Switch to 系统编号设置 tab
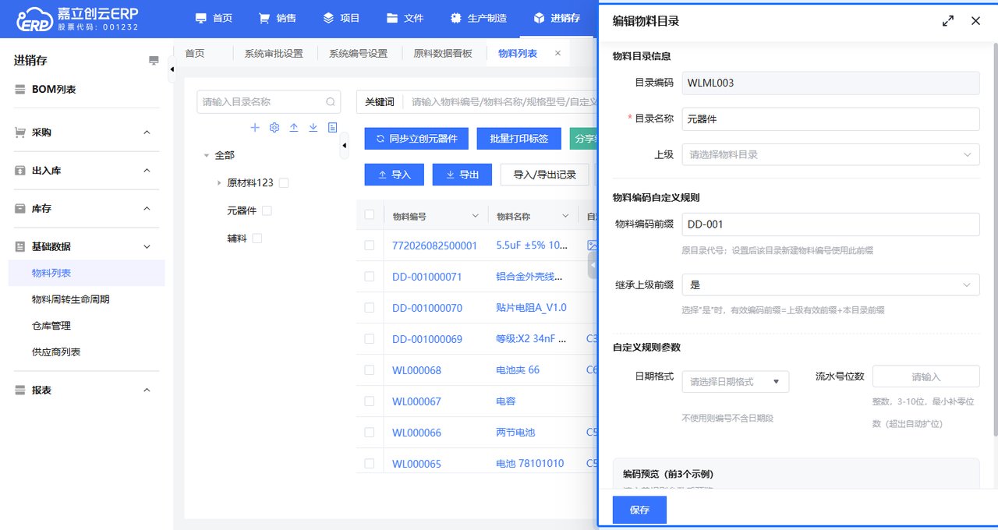The image size is (998, 530). coord(358,53)
